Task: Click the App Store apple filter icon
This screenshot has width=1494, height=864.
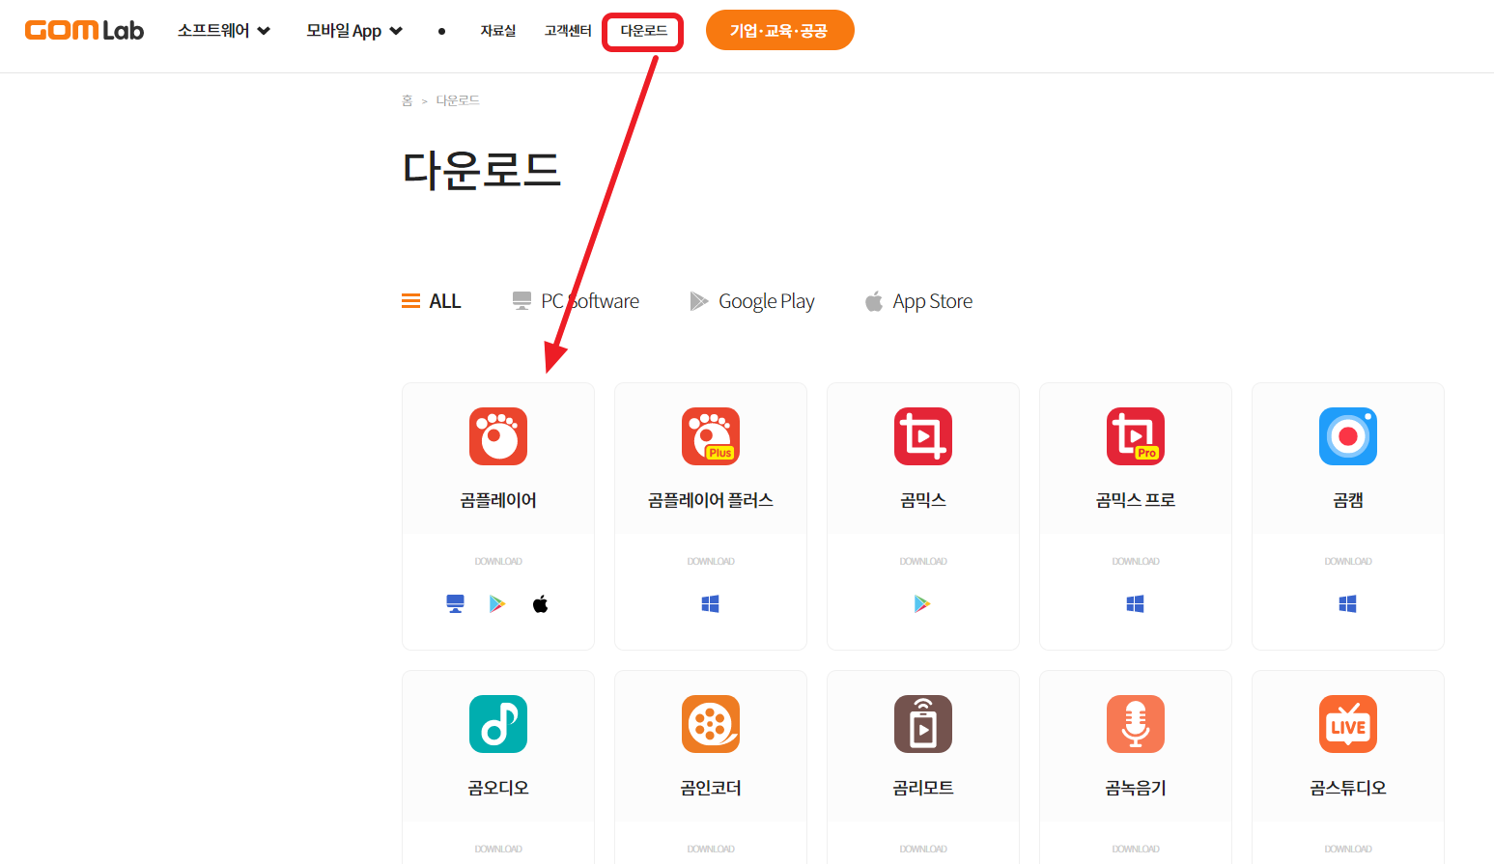Action: 874,301
